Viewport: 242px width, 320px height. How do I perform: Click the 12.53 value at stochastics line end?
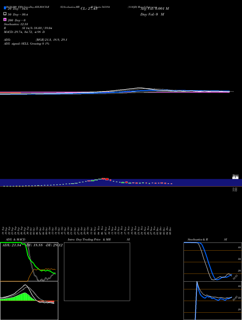pyautogui.click(x=235, y=277)
